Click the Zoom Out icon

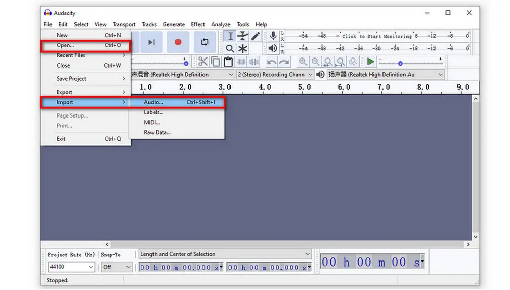point(315,62)
